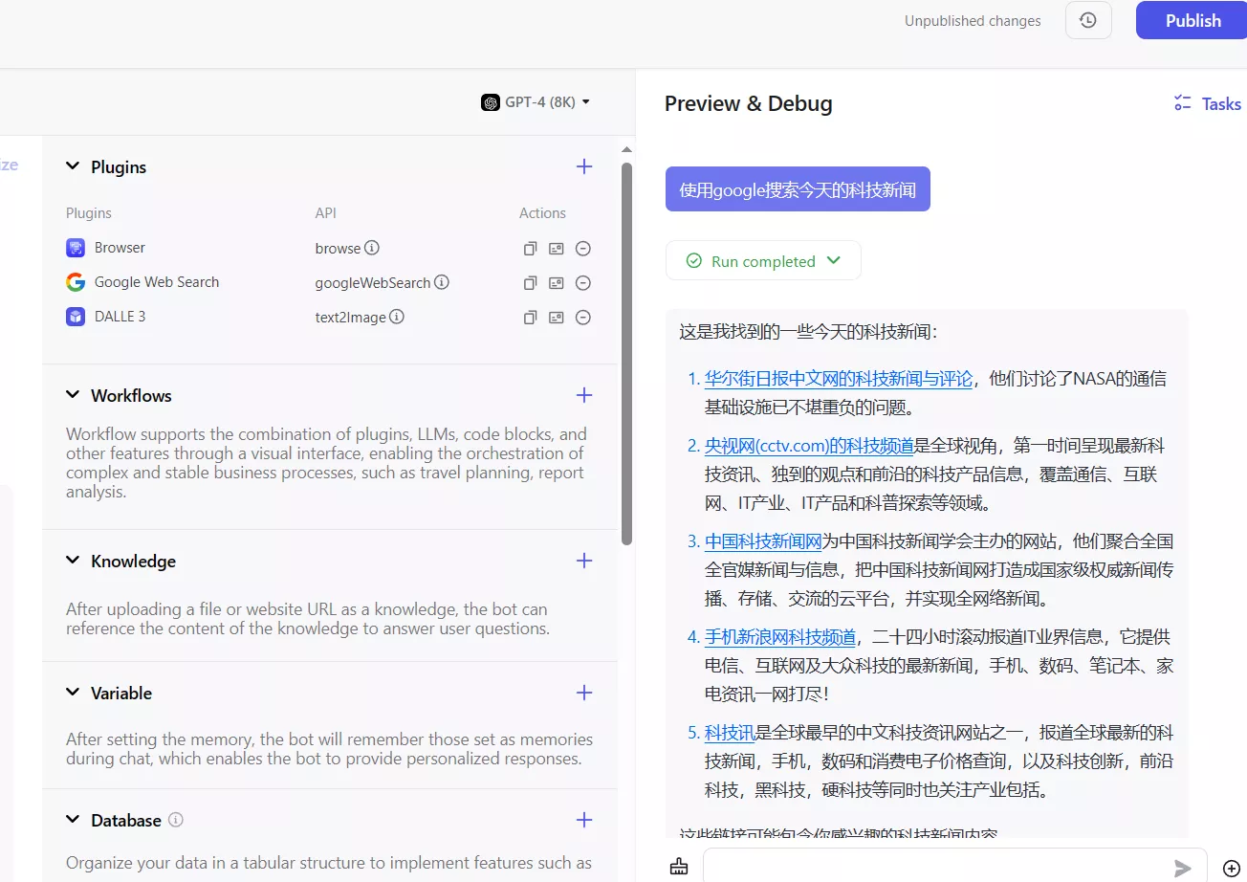
Task: Open the 中国科技新闻网 link
Action: [763, 541]
